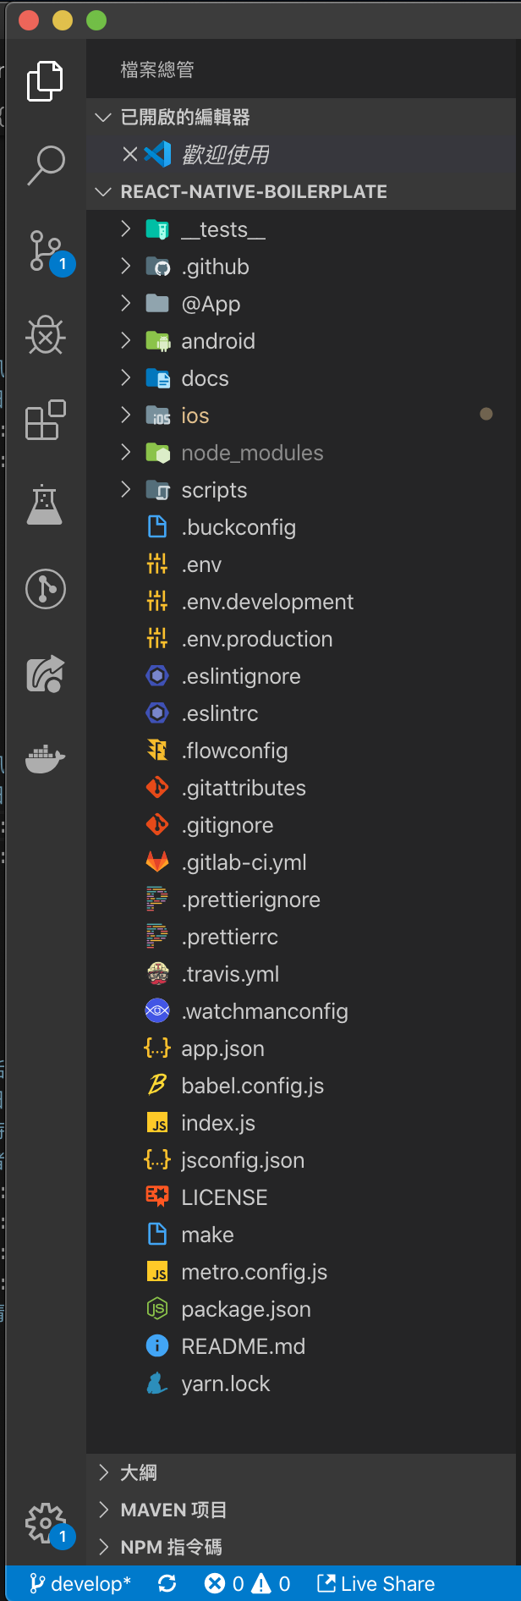Open the Run and Debug view
521x1601 pixels.
point(46,336)
